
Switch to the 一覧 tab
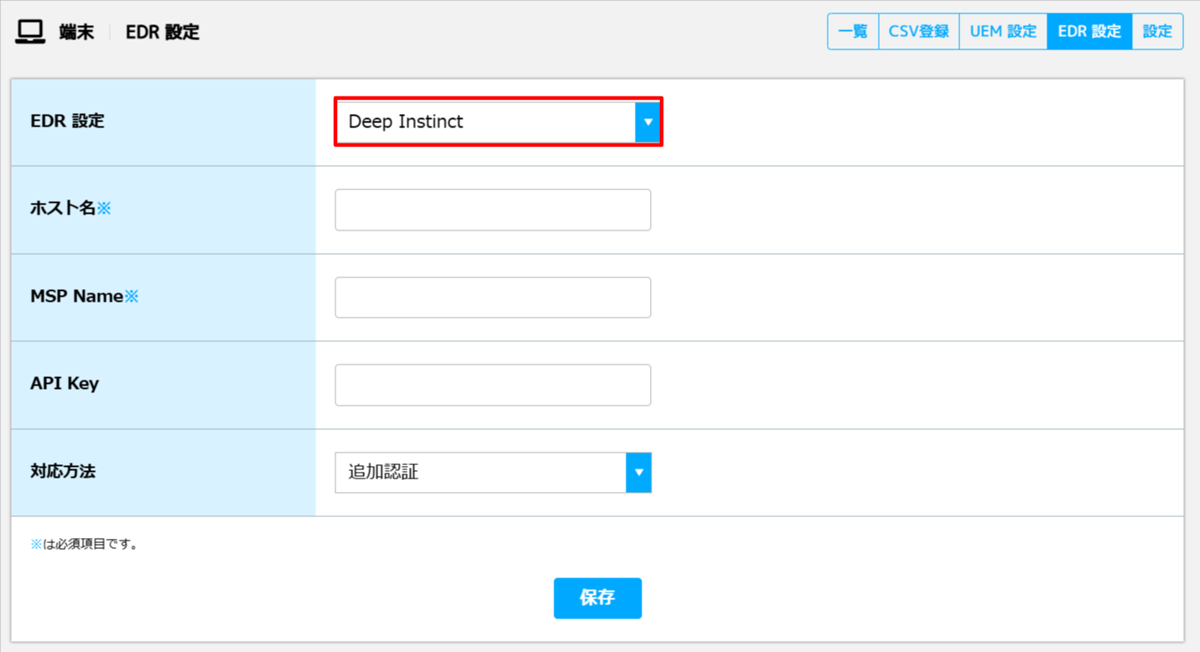tap(853, 32)
